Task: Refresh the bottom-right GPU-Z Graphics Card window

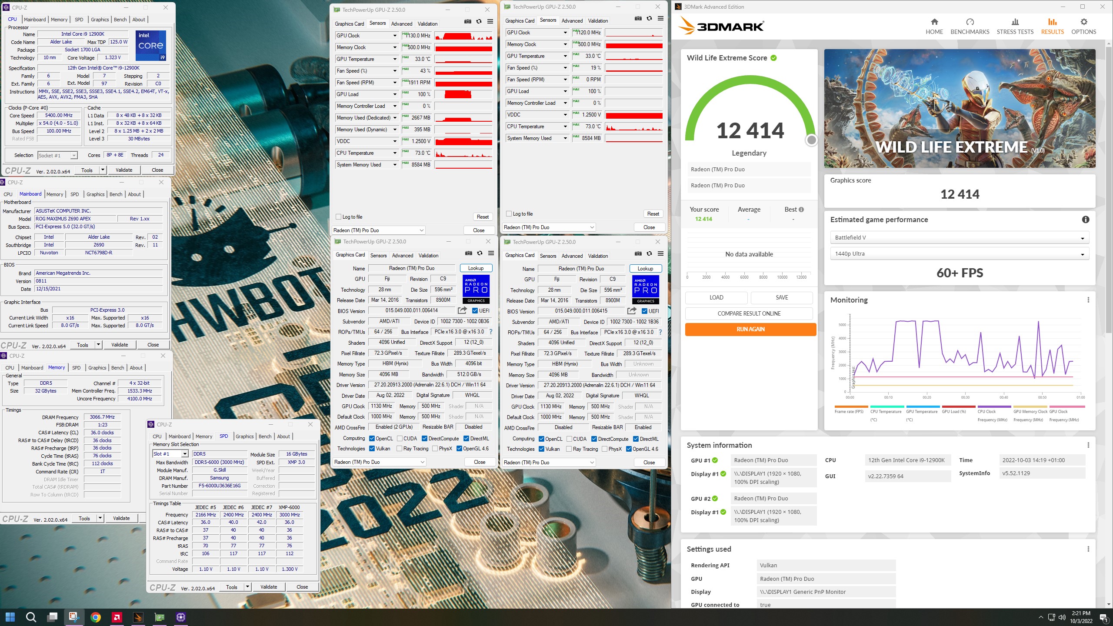Action: coord(649,253)
